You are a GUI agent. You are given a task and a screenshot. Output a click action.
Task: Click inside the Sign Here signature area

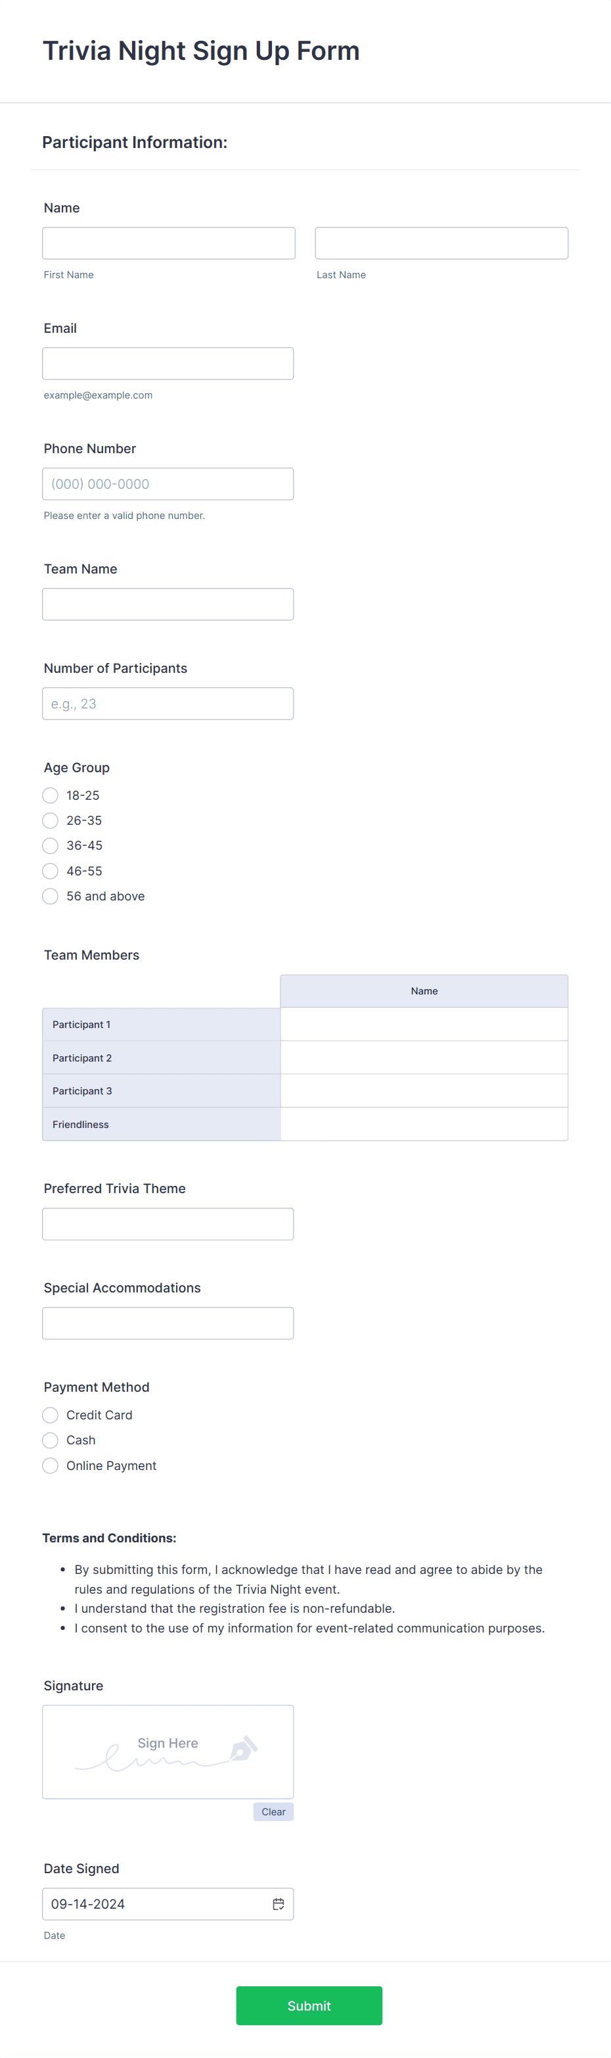[x=168, y=1752]
